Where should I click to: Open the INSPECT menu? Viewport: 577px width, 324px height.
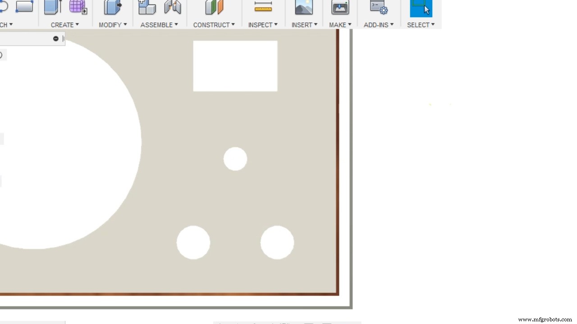(x=263, y=25)
